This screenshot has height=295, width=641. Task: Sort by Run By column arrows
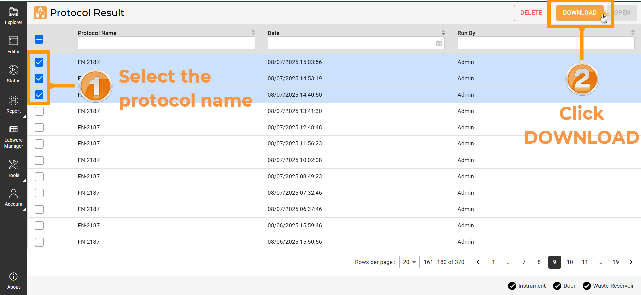(x=633, y=32)
